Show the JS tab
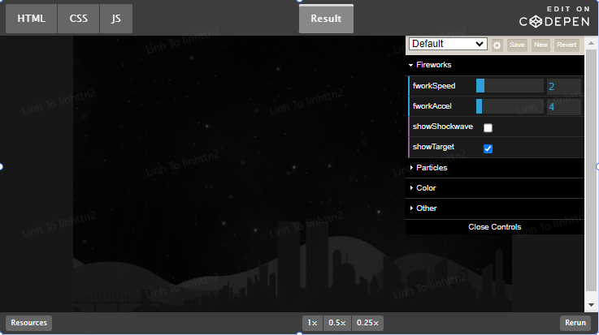The height and width of the screenshot is (335, 599). point(115,19)
